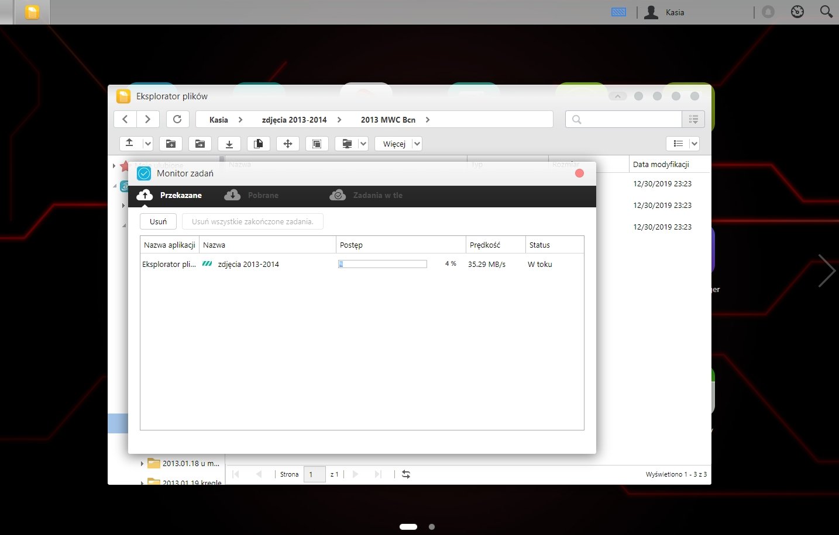
Task: Refresh the folder view in Eksplorator plików
Action: pyautogui.click(x=177, y=119)
